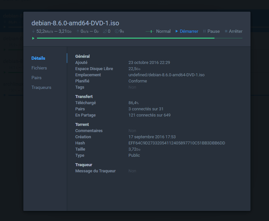Click 121 connectés sur 649
This screenshot has height=221, width=269.
[x=149, y=115]
